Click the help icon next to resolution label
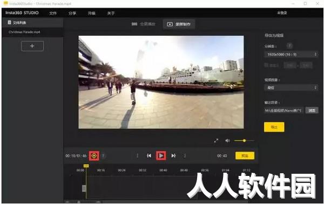 pos(289,46)
